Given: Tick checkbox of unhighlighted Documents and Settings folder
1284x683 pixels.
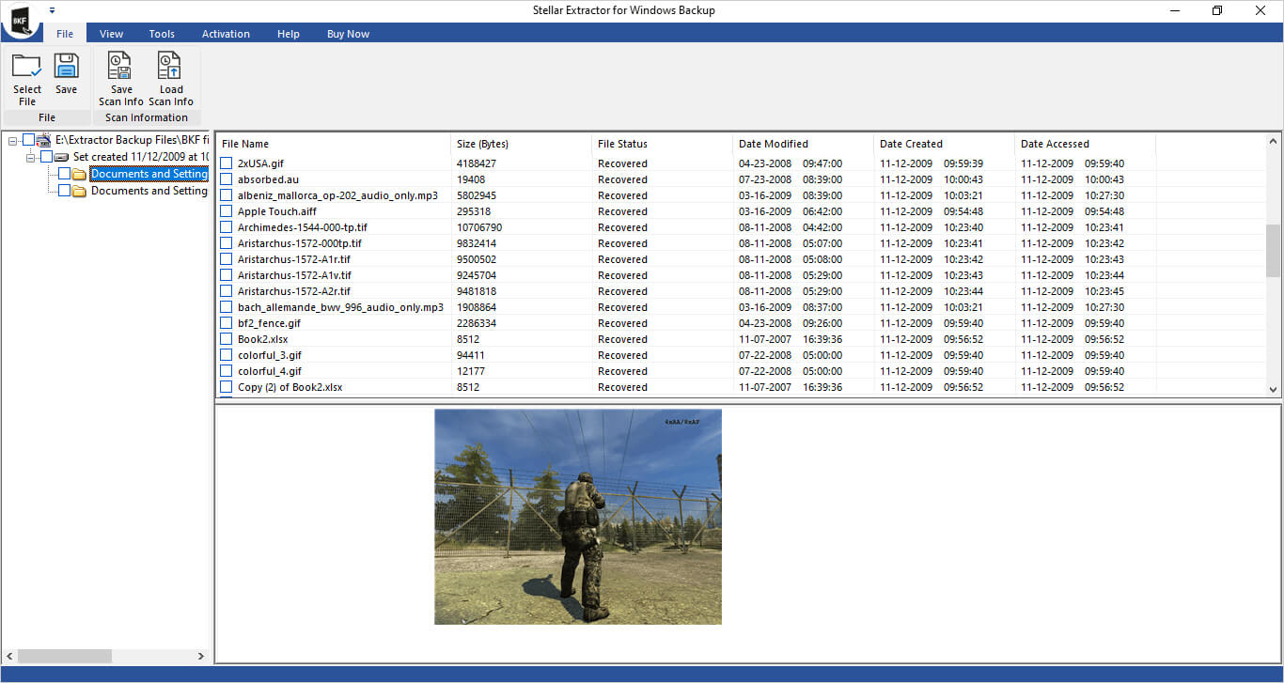Looking at the screenshot, I should 64,191.
